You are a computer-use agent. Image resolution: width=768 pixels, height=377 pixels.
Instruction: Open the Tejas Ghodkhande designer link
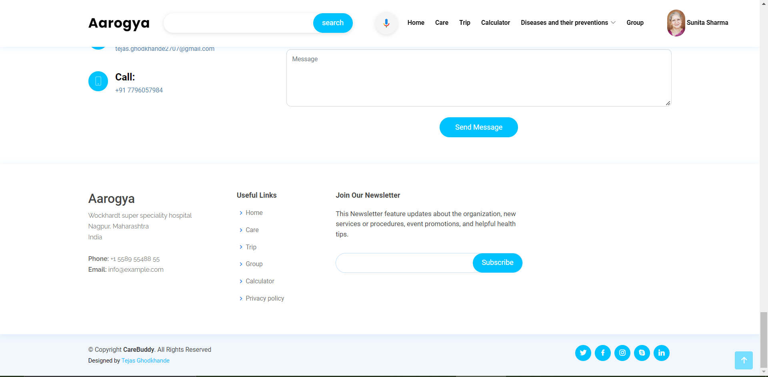point(145,360)
